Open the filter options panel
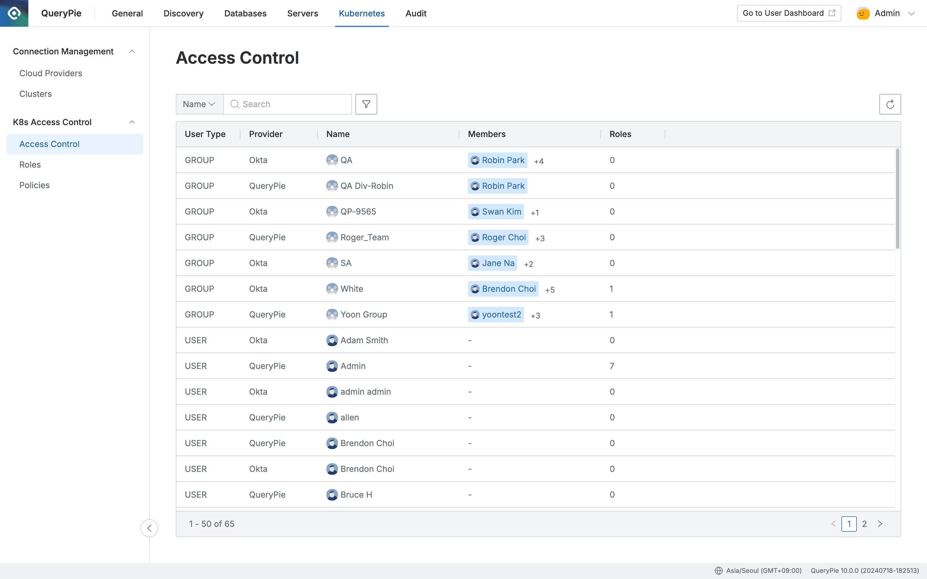 (x=366, y=104)
